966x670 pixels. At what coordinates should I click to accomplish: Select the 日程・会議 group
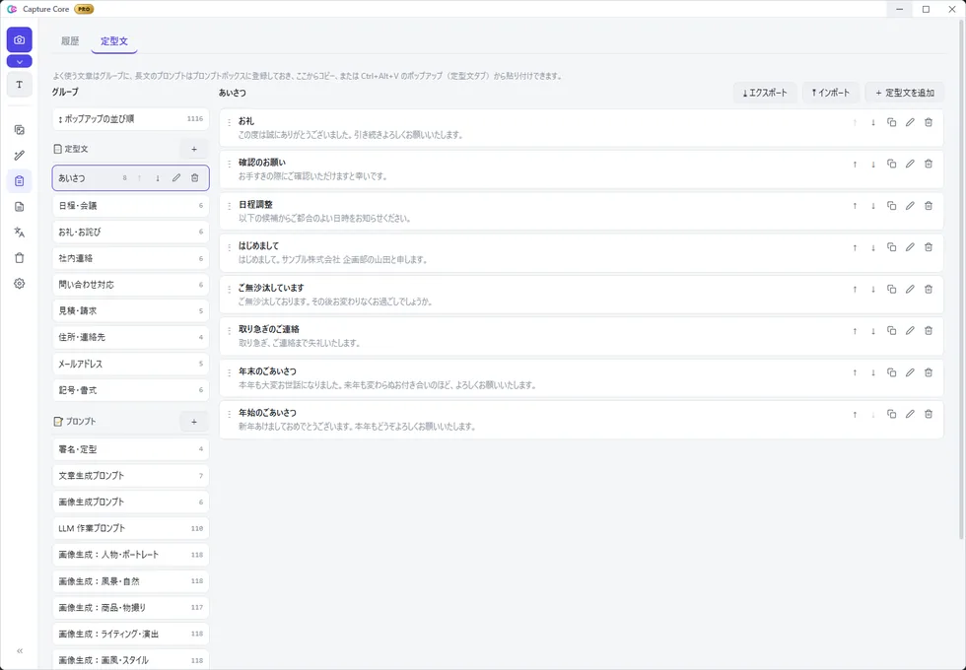[x=130, y=206]
